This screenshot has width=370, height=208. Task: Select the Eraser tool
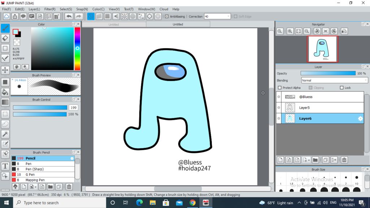[x=5, y=38]
